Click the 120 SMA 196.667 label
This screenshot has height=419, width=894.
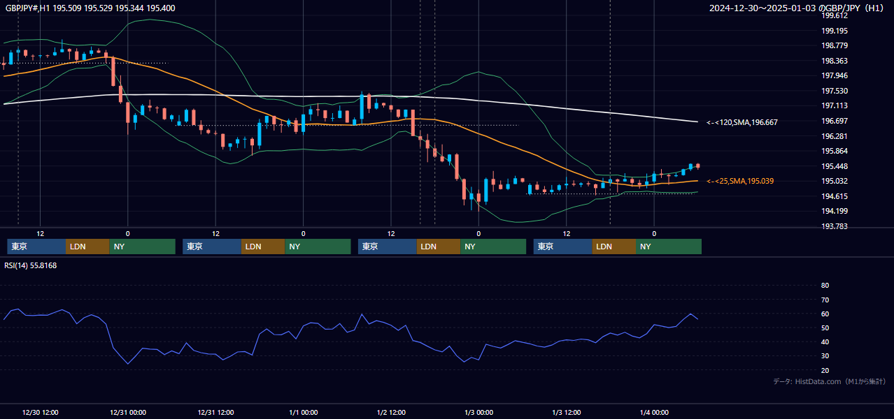coord(742,122)
